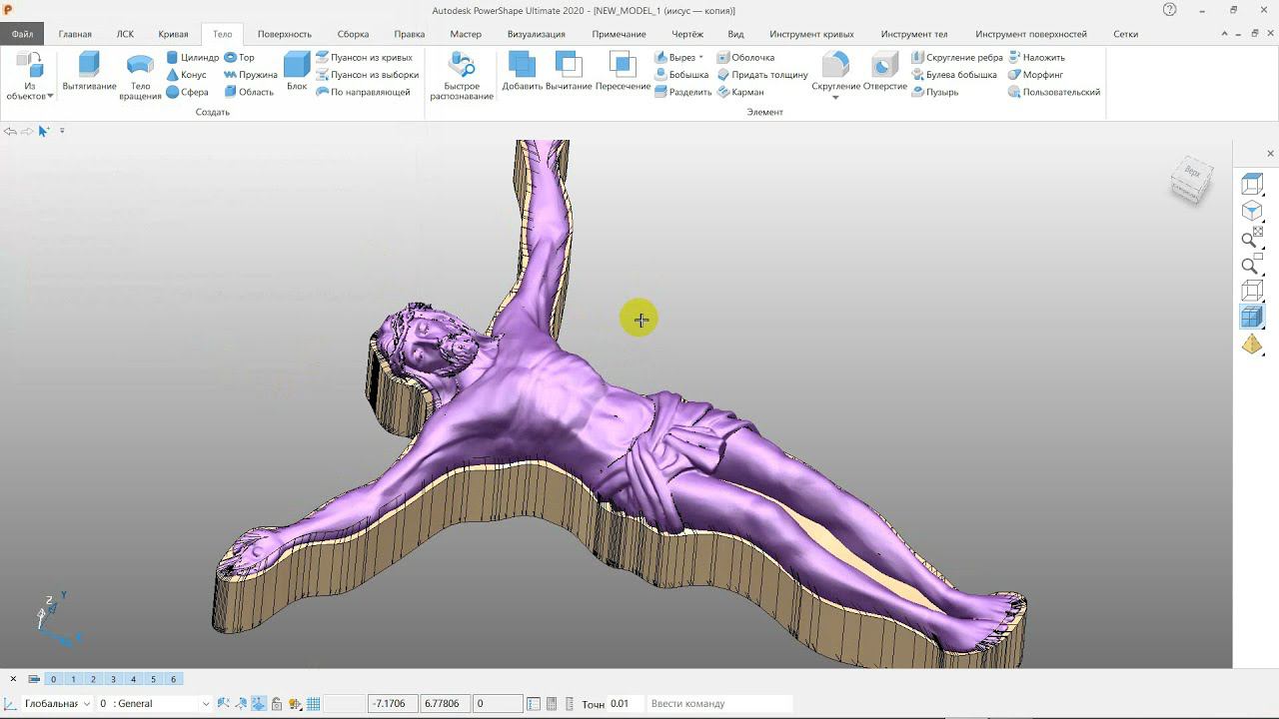Toggle level 5 visibility
This screenshot has height=719, width=1279.
(x=153, y=679)
